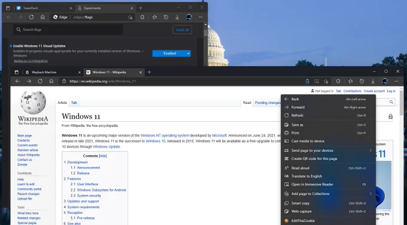Expand Add page to Collections submenu
This screenshot has width=407, height=225.
[x=329, y=194]
